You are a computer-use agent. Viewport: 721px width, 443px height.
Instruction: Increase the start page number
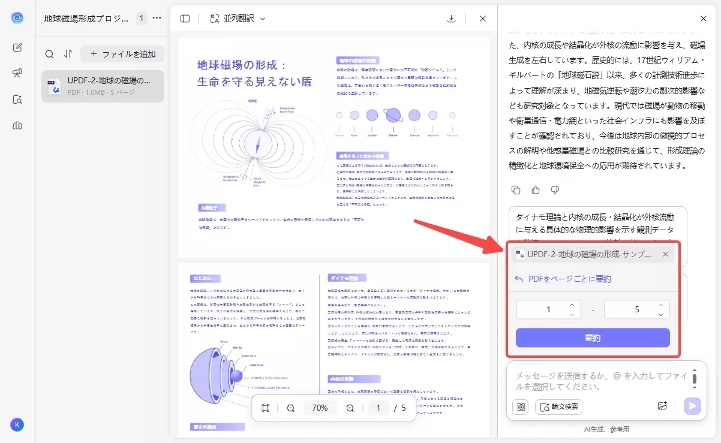click(x=572, y=305)
